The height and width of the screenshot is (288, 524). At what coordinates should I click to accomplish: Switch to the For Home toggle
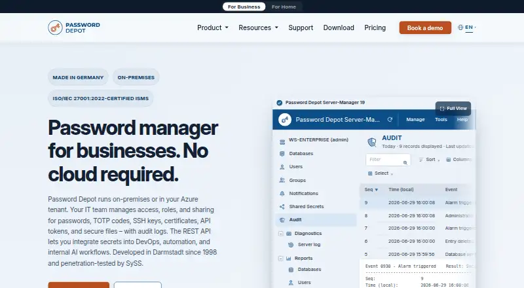pos(284,7)
